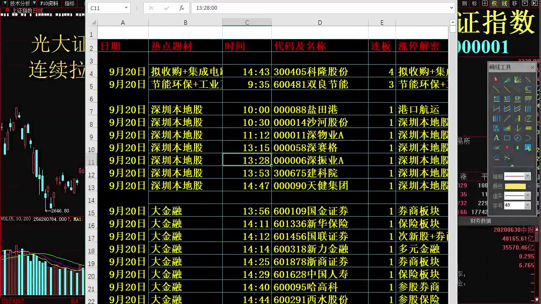This screenshot has height=304, width=541.
Task: Select cell containing 000090天健集团
Action: click(320, 186)
